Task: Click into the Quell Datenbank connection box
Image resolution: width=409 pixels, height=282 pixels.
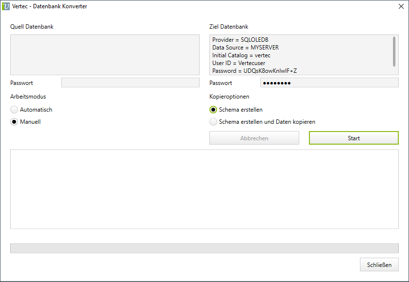Action: point(104,54)
